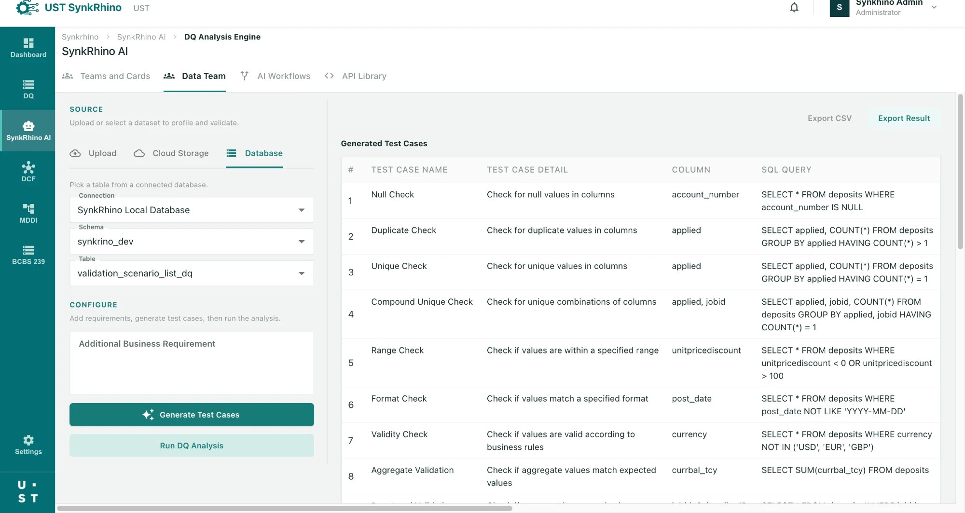Click the COLUMN header
Screen dimensions: 965x513
click(x=691, y=170)
